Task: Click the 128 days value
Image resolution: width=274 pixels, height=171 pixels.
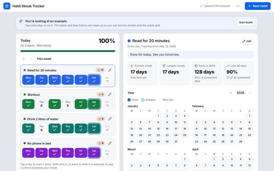Action: (x=204, y=72)
